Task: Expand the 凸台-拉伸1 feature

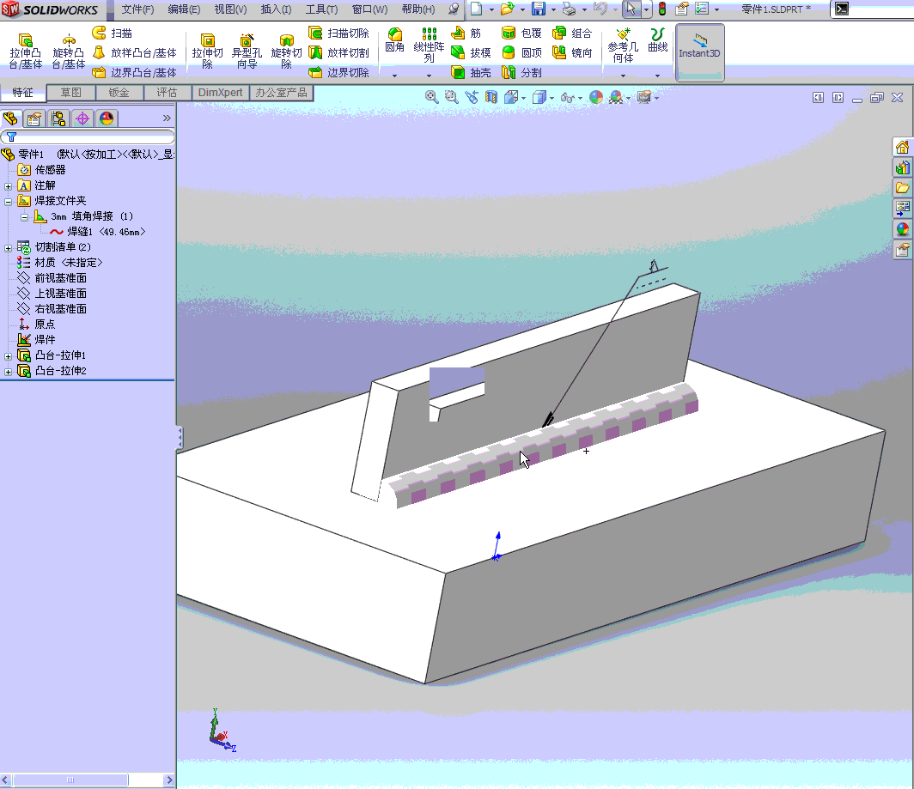Action: 9,356
